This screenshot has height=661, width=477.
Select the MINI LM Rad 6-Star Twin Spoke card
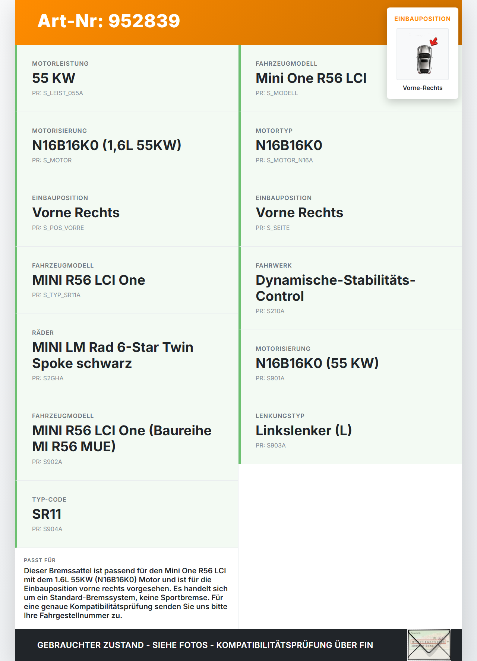127,355
